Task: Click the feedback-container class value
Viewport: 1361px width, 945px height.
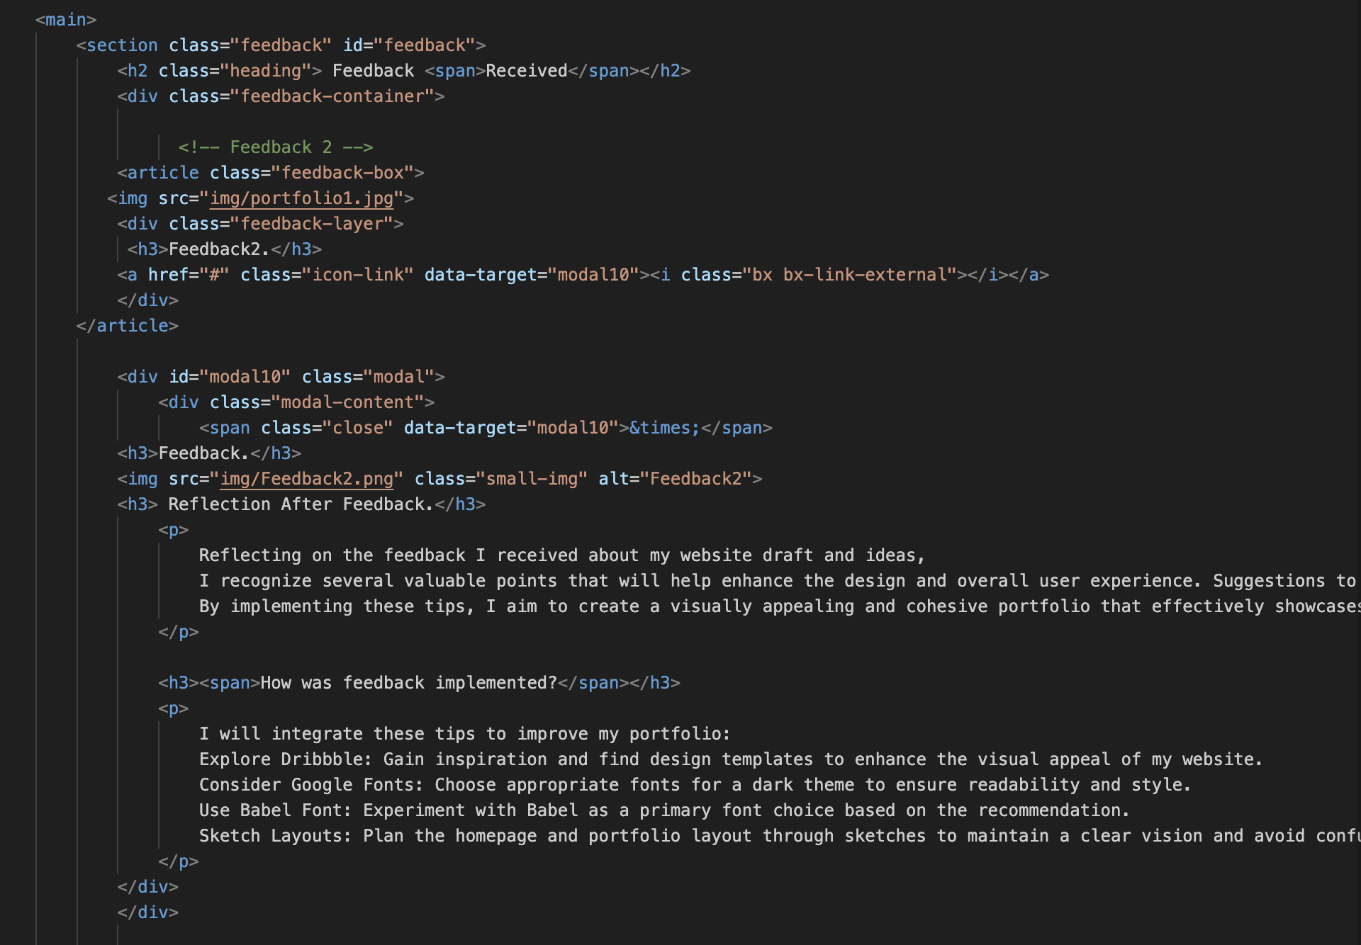Action: pyautogui.click(x=332, y=96)
